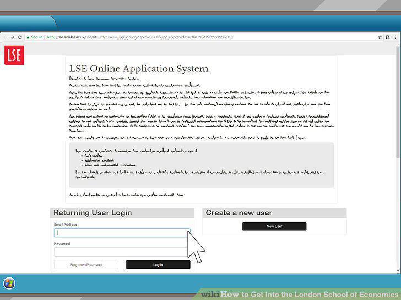
Task: Click into the Password field
Action: click(x=121, y=252)
